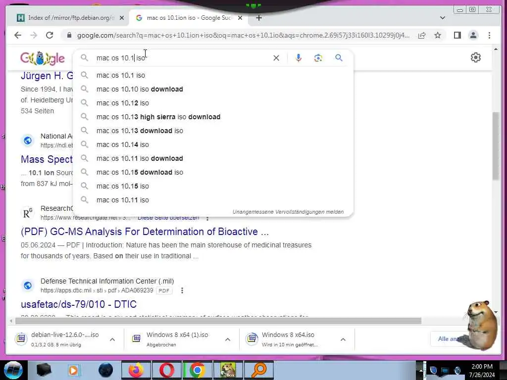Click the Google doodle logo

coord(43,58)
